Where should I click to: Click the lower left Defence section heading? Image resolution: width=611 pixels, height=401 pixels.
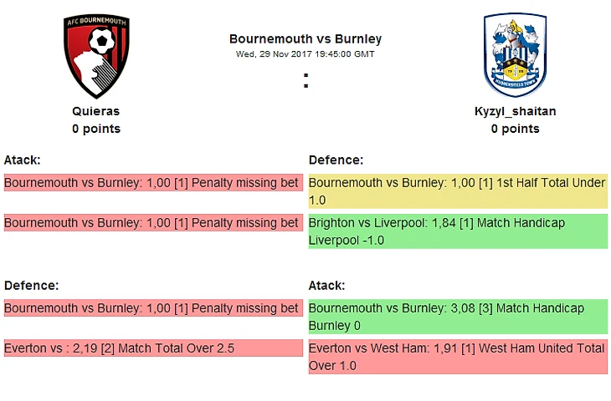point(31,285)
